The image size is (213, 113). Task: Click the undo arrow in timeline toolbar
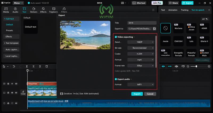(x=14, y=66)
